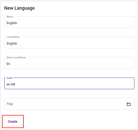138x130 pixels.
Task: Click the New Language heading
Action: tap(19, 8)
